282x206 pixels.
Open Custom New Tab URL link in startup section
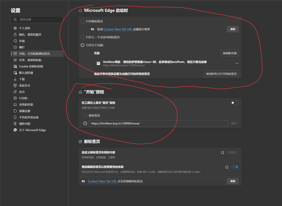click(x=118, y=29)
